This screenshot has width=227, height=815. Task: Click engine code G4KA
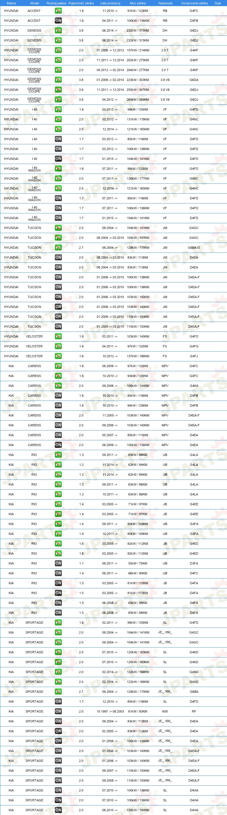point(194,386)
